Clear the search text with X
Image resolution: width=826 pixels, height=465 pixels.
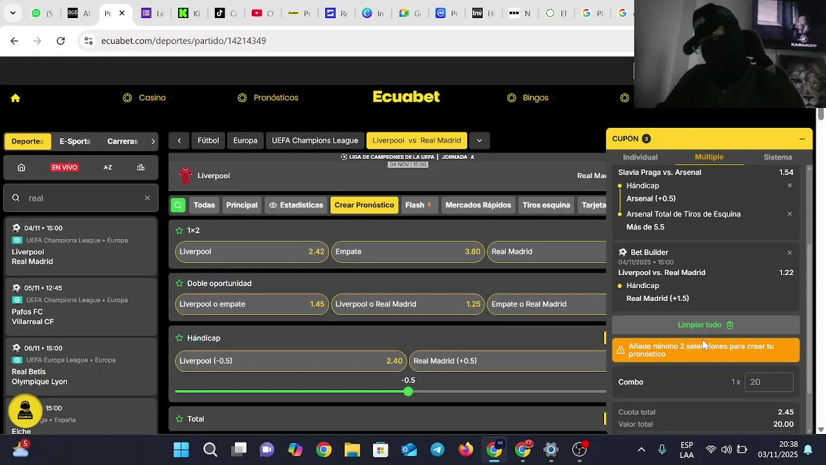[x=147, y=198]
